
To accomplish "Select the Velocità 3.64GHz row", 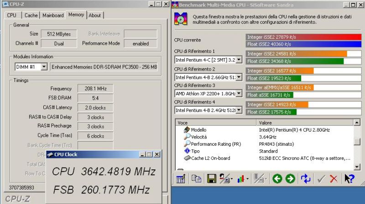I will [264, 137].
